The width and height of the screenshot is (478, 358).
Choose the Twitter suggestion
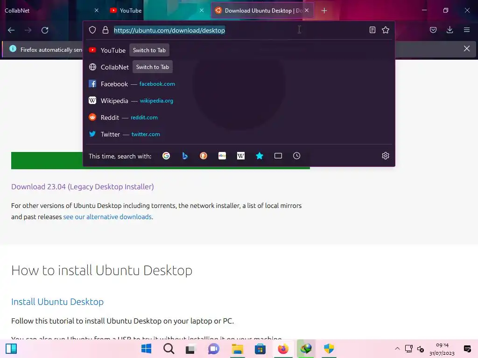239,134
